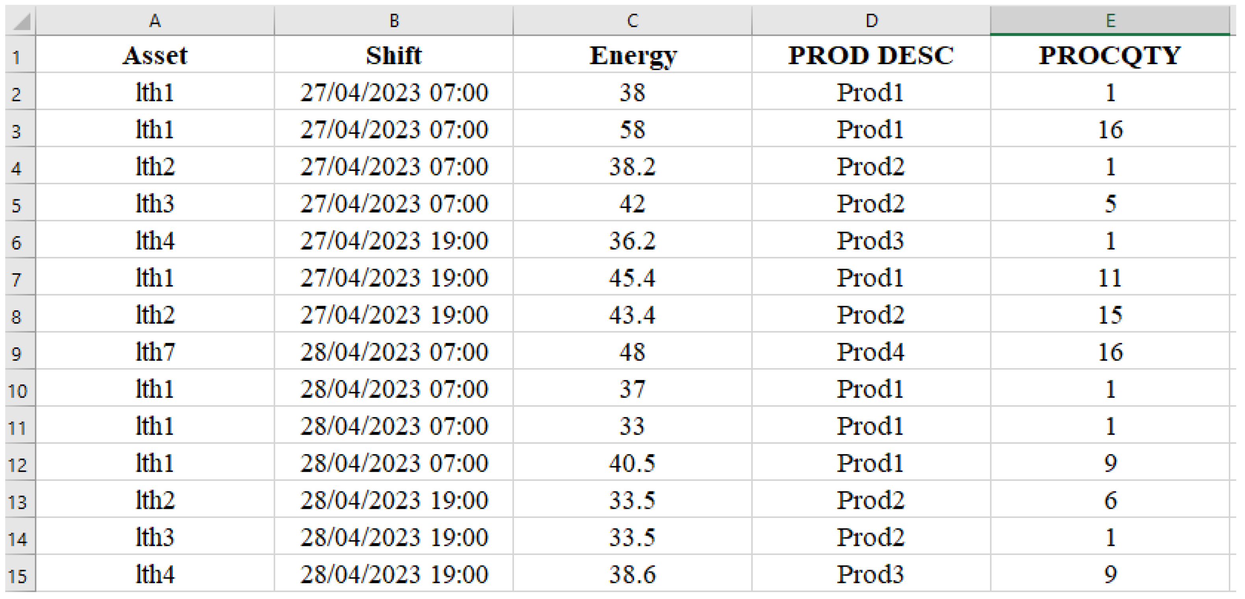The height and width of the screenshot is (599, 1245).
Task: Select column A header
Action: (x=155, y=21)
